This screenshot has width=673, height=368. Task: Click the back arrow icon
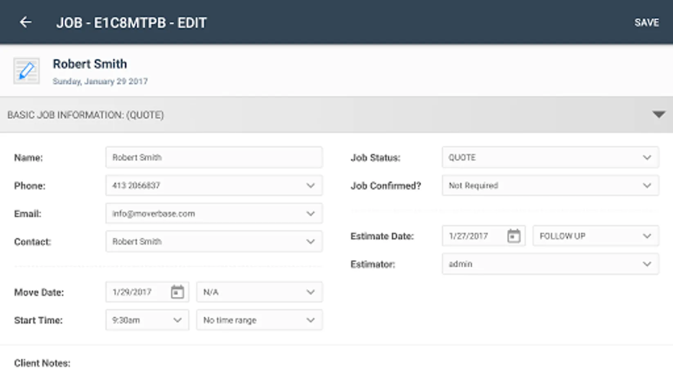[25, 22]
